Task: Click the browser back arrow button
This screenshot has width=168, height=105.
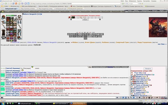Action: click(x=6, y=4)
